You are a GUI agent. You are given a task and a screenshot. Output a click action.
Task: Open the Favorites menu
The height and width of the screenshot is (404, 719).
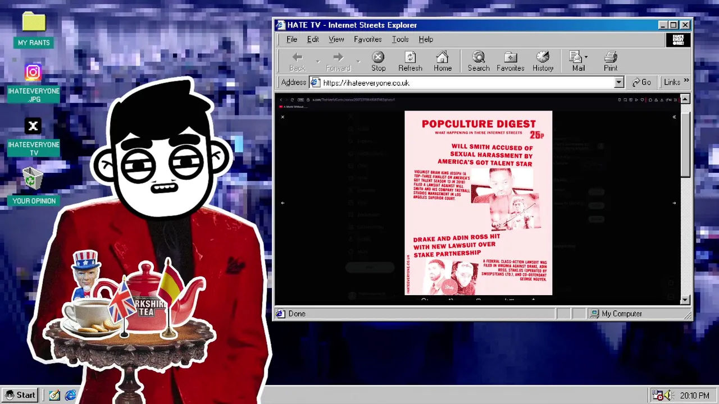tap(368, 39)
